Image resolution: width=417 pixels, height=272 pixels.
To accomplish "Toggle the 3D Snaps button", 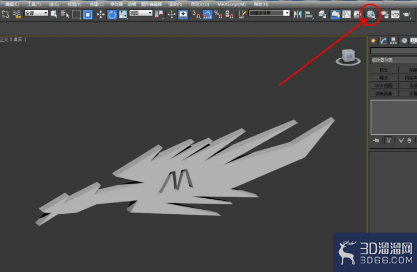I will (197, 14).
